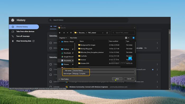
Task: Click the external-link icon after Clear browsing data
Action: 33,41
